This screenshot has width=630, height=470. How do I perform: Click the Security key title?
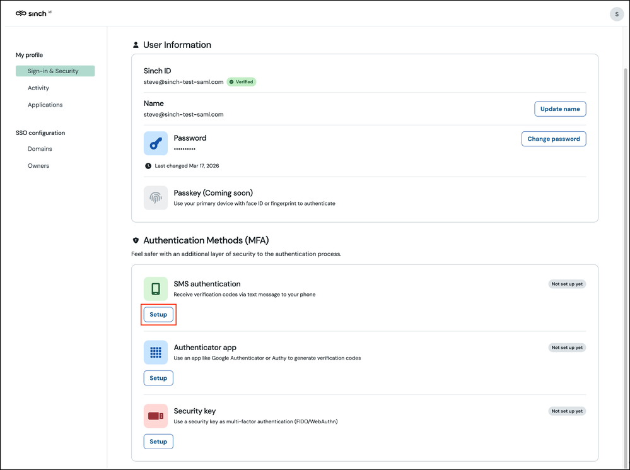(x=195, y=411)
